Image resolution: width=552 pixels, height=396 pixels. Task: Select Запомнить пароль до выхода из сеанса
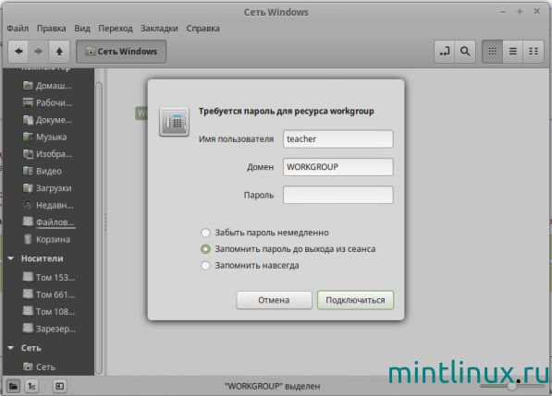coord(205,249)
